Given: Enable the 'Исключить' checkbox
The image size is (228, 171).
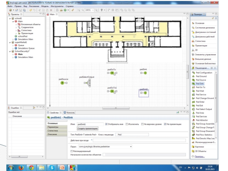Looking at the screenshot, I should tap(126, 124).
